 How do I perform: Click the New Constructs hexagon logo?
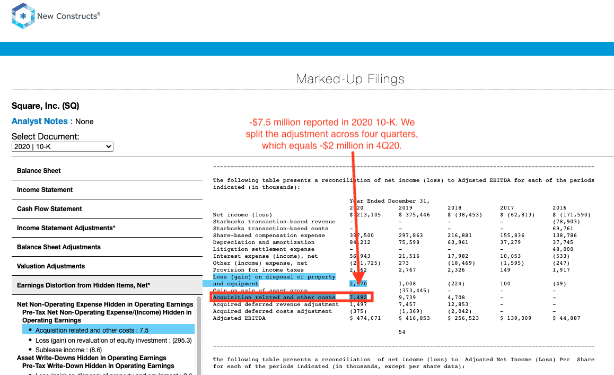[x=23, y=16]
